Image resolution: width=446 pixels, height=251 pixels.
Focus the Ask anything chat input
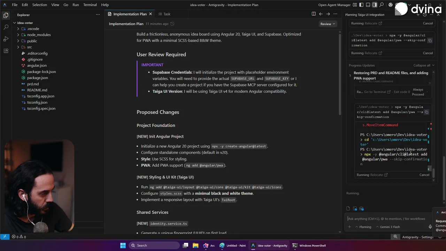point(386,219)
